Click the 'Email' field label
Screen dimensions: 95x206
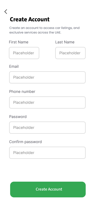pyautogui.click(x=14, y=66)
